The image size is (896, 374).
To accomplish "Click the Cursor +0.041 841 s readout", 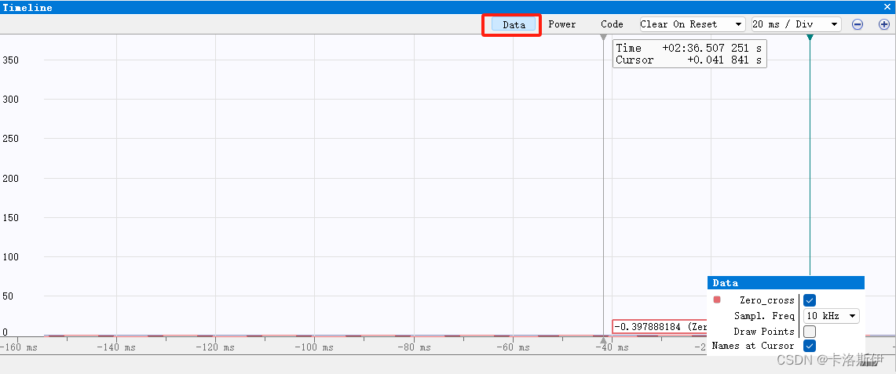I will 689,60.
